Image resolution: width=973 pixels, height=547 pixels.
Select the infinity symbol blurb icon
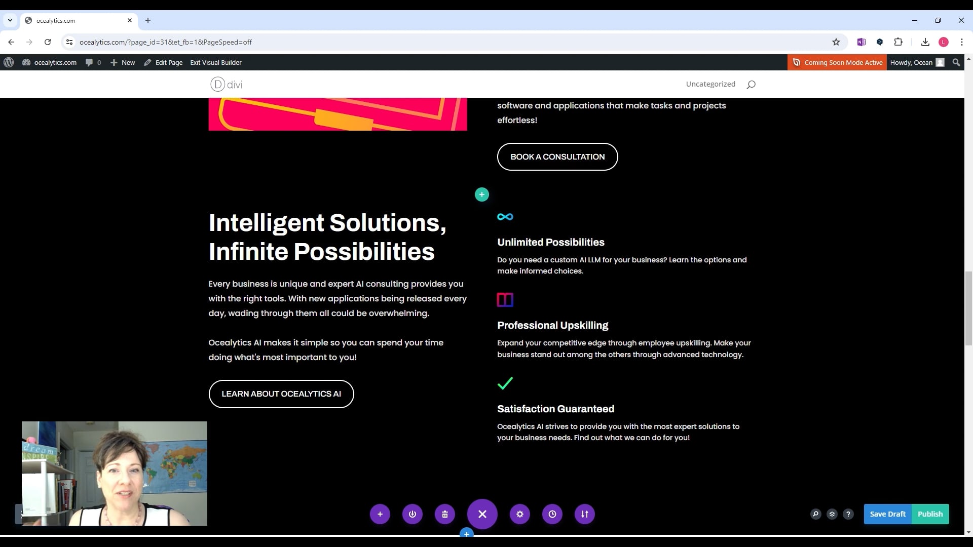[505, 217]
